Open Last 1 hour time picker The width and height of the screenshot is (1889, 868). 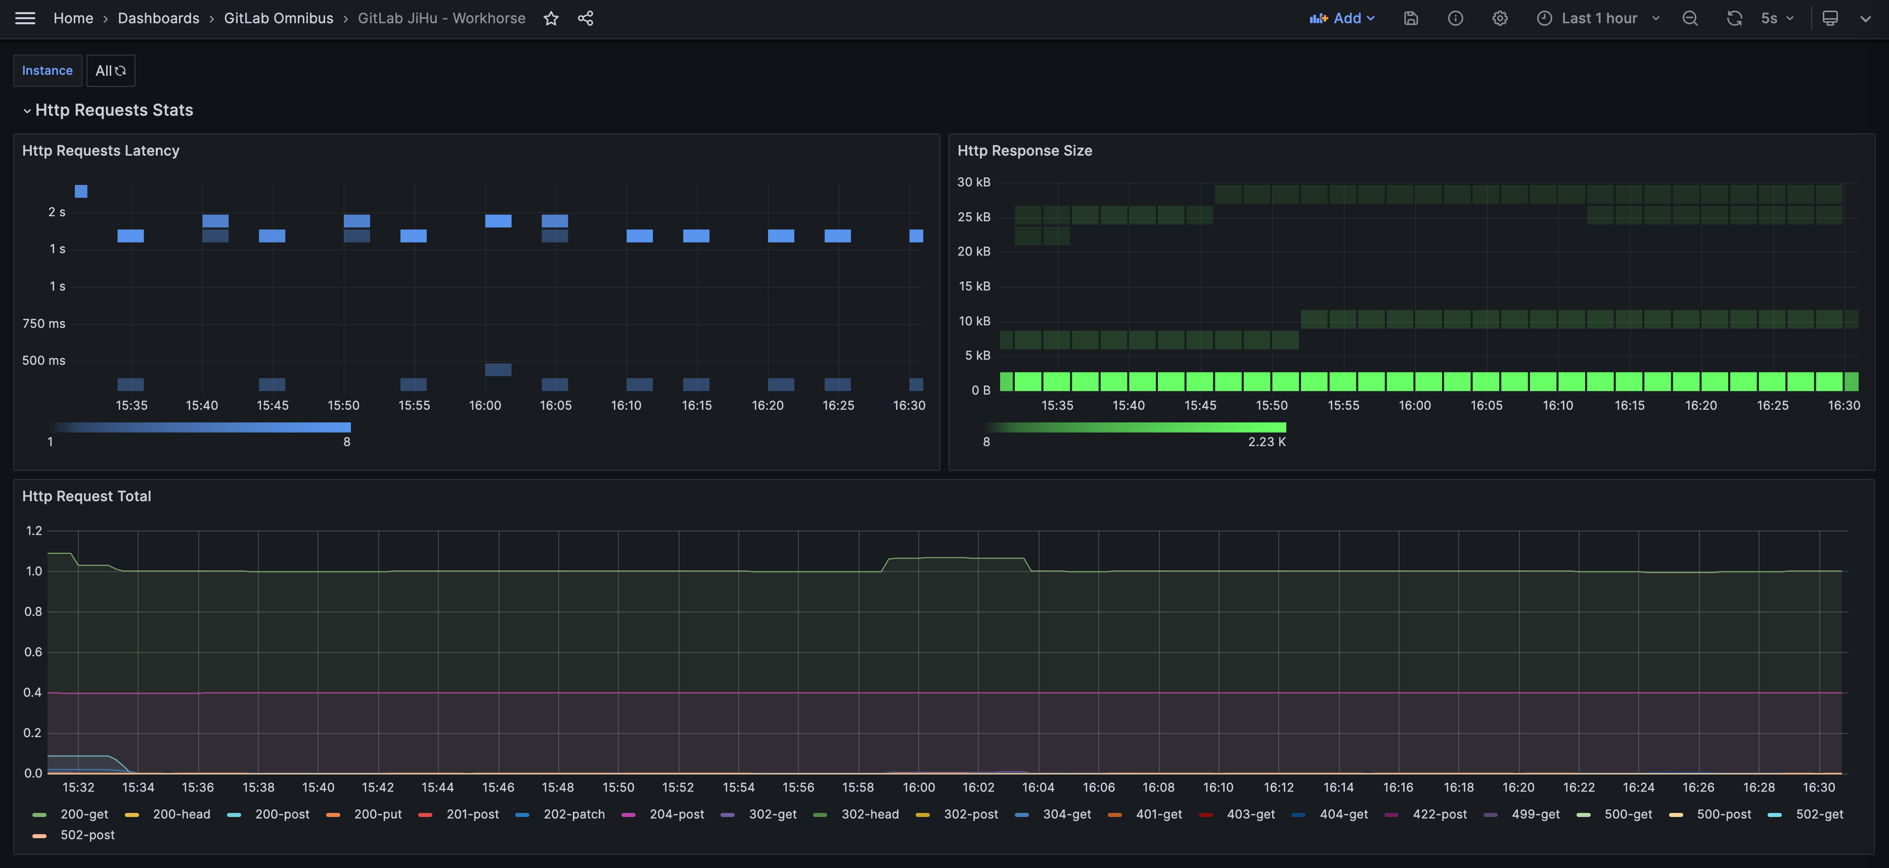[1598, 18]
